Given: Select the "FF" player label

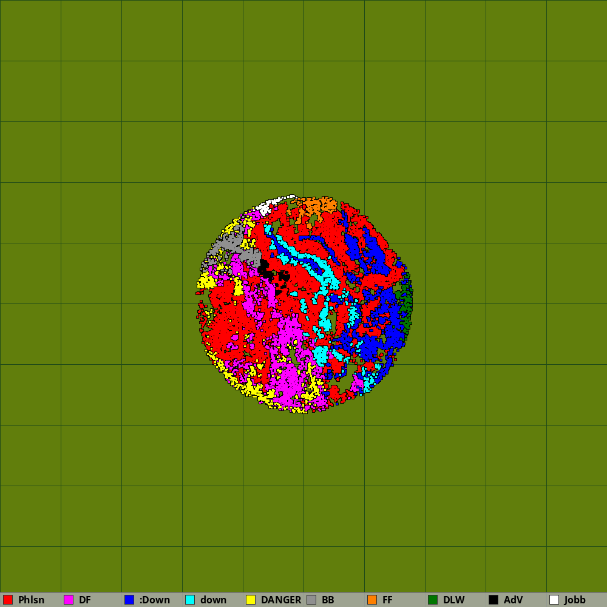Looking at the screenshot, I should click(x=387, y=600).
